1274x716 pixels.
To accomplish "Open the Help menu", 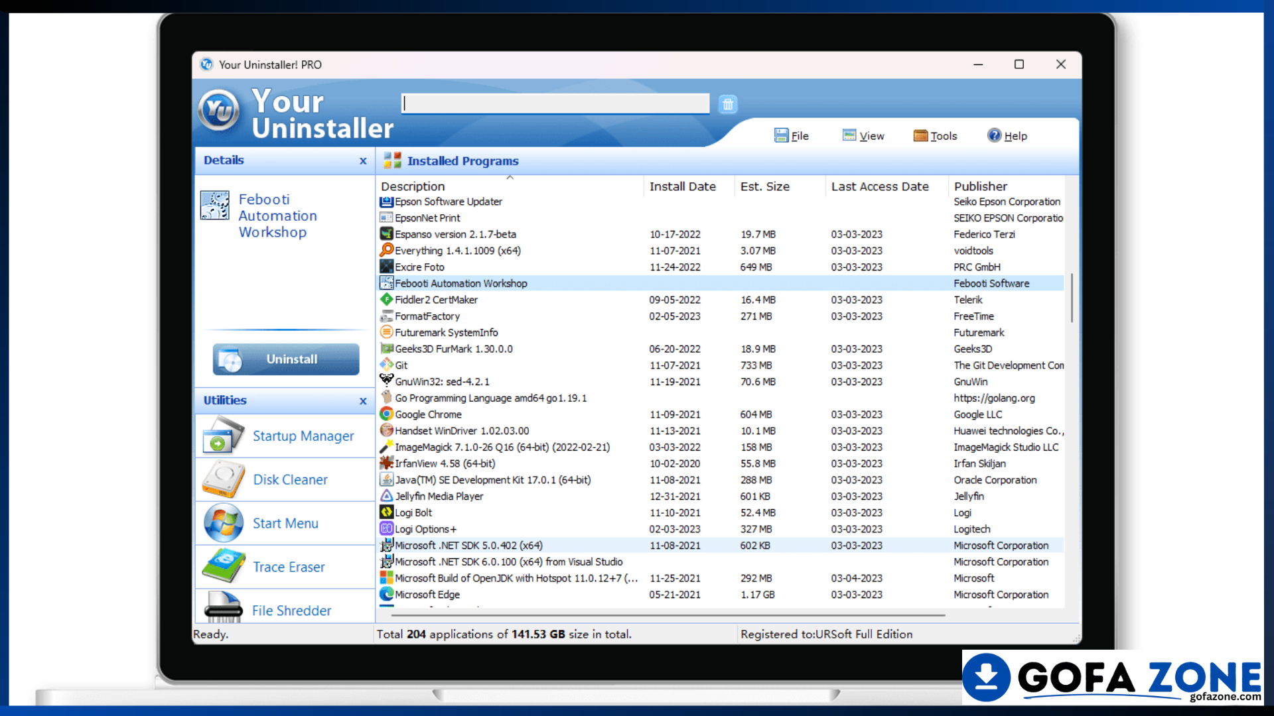I will click(x=1007, y=135).
